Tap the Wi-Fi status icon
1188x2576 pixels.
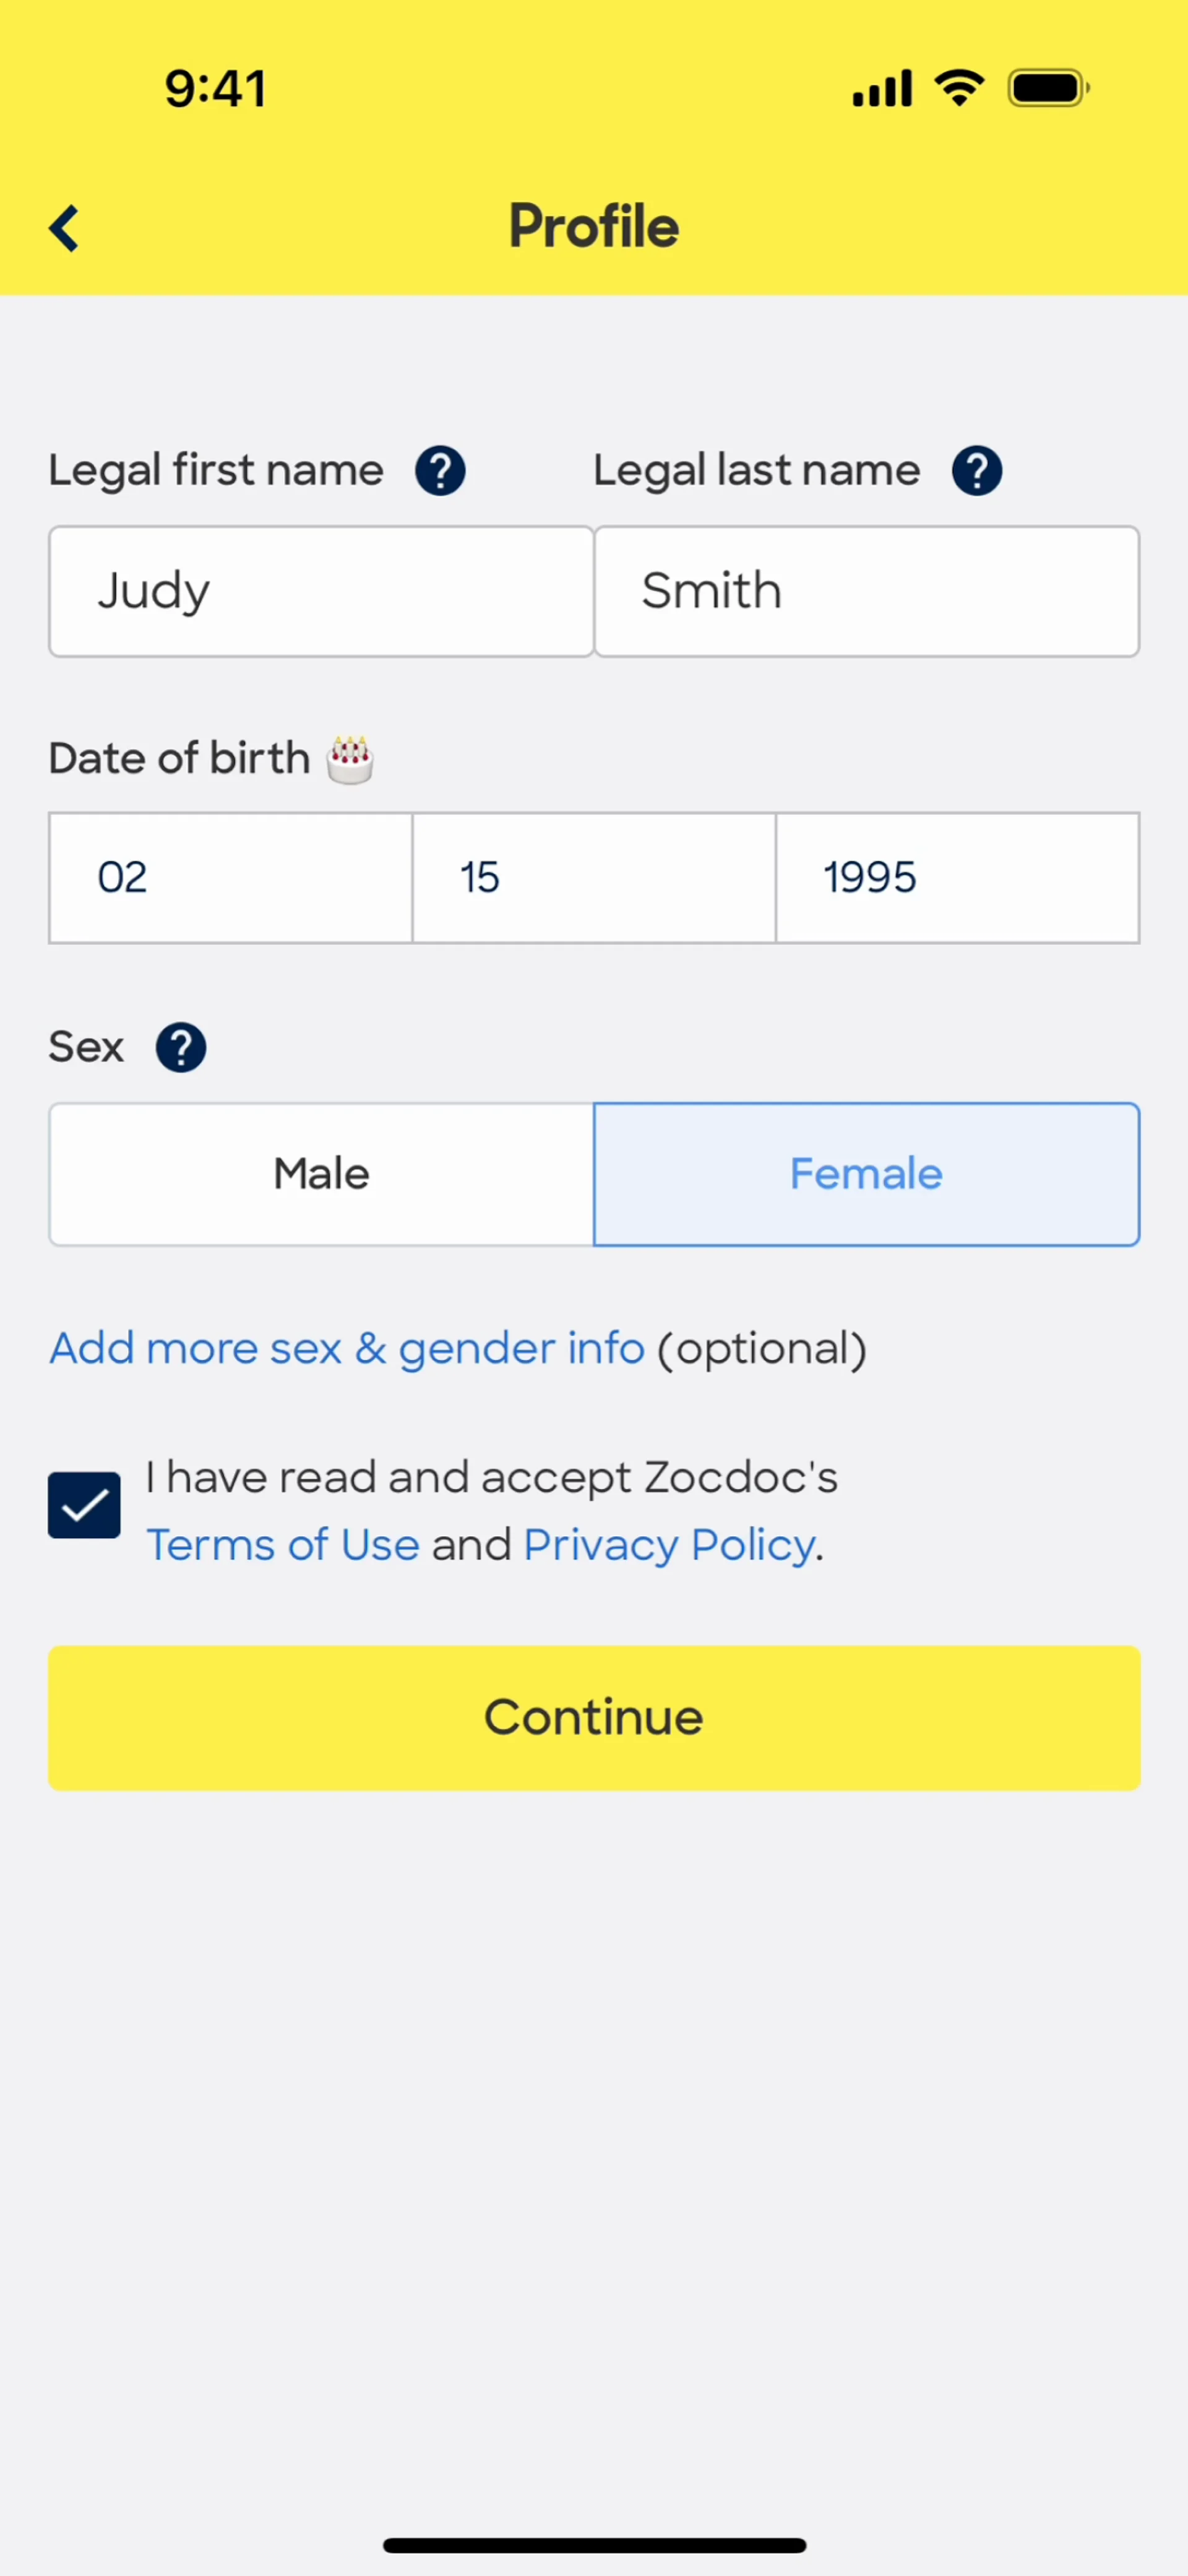[959, 88]
